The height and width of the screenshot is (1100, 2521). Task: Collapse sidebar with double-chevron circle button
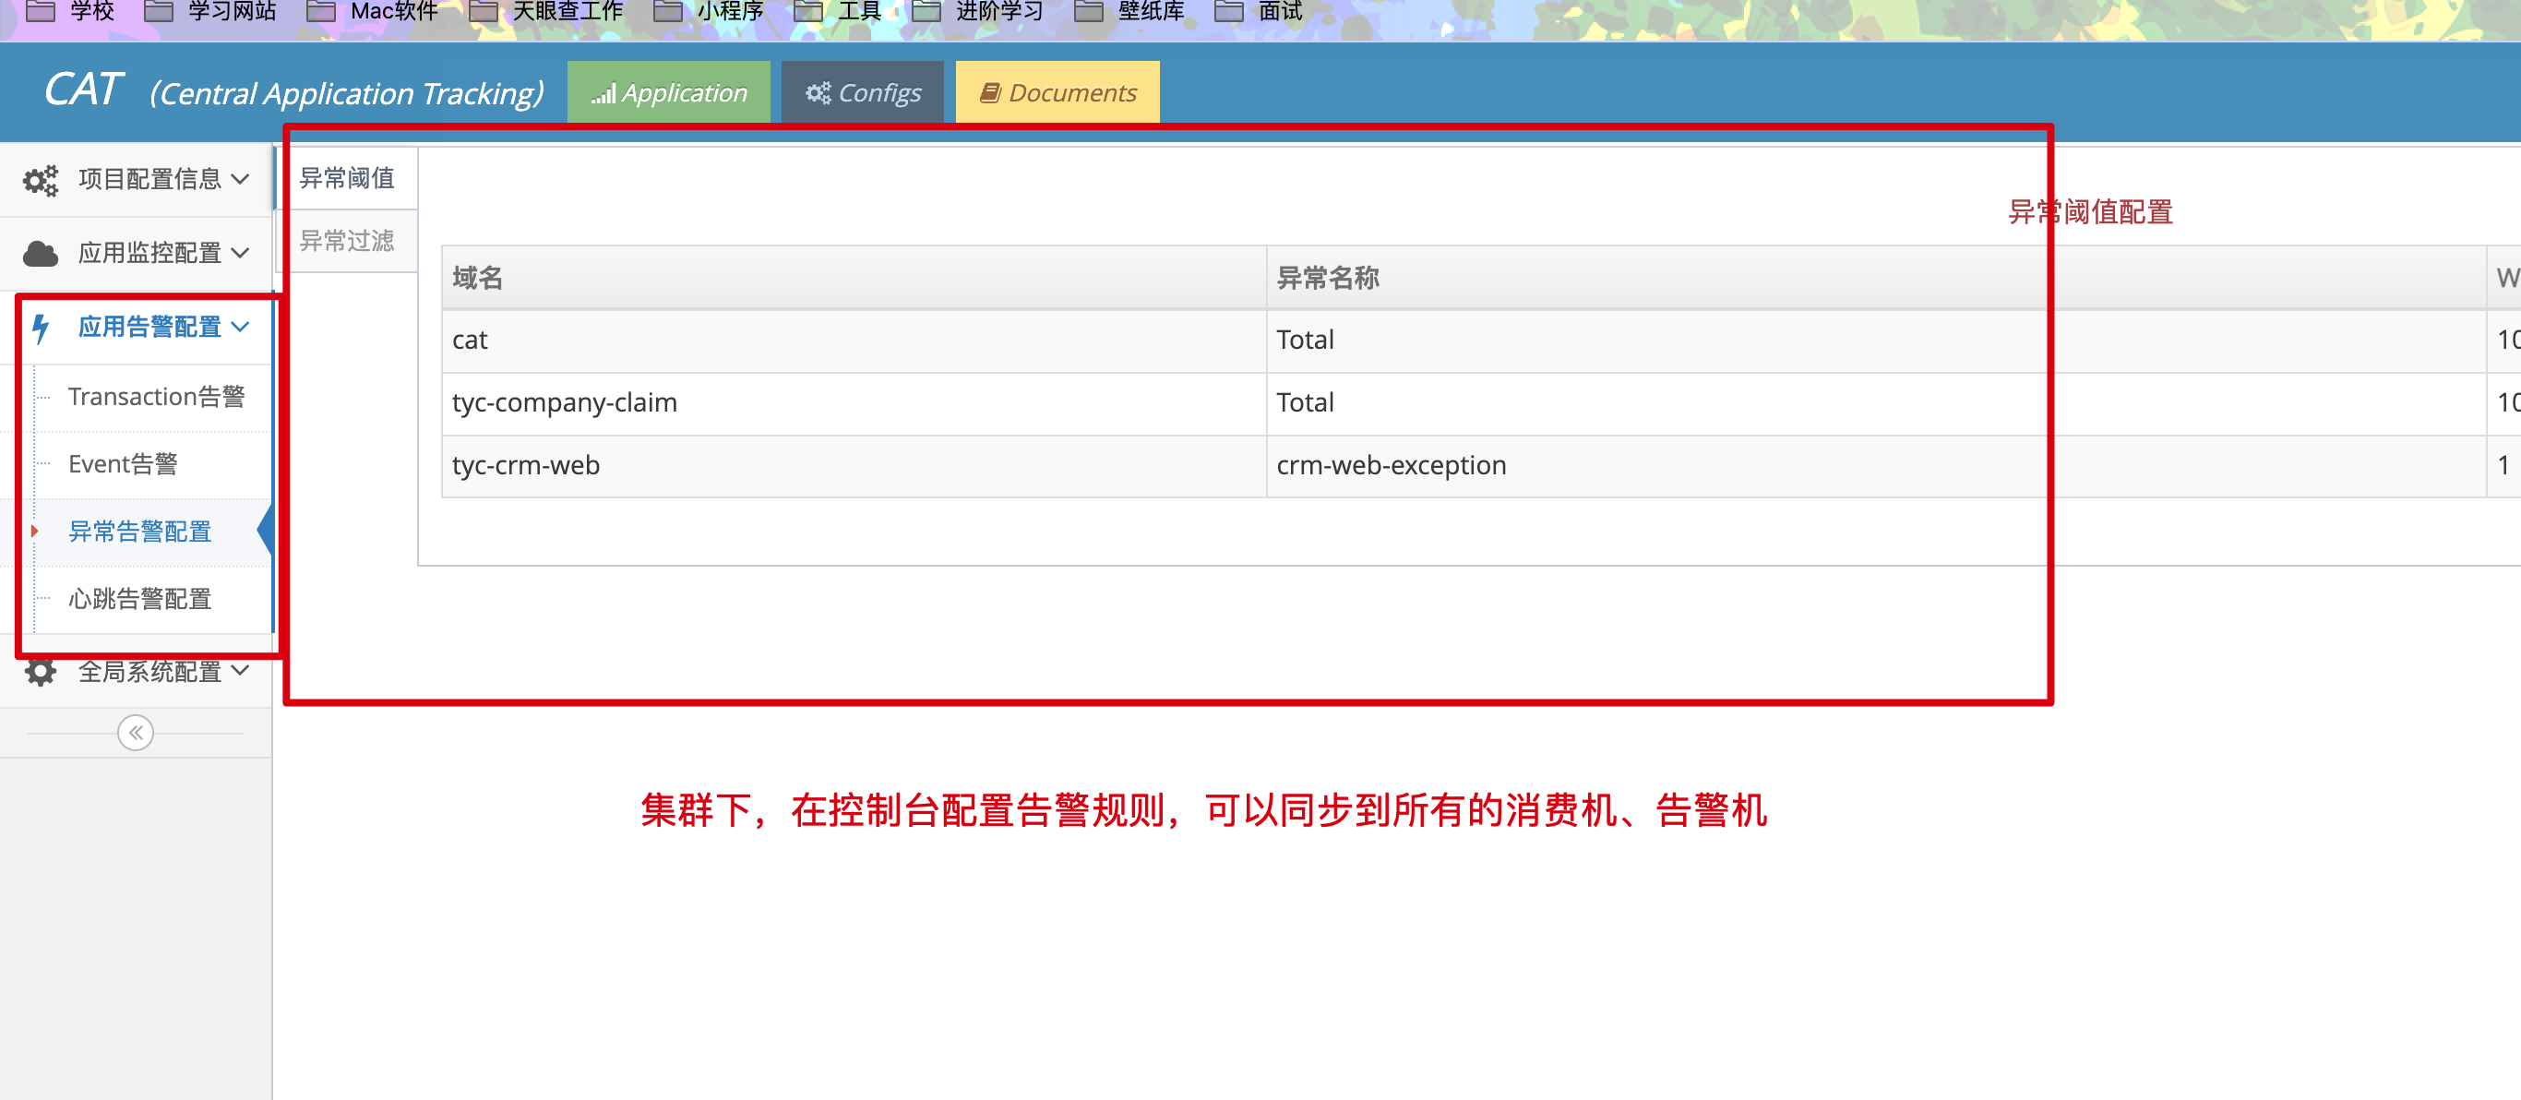point(135,733)
